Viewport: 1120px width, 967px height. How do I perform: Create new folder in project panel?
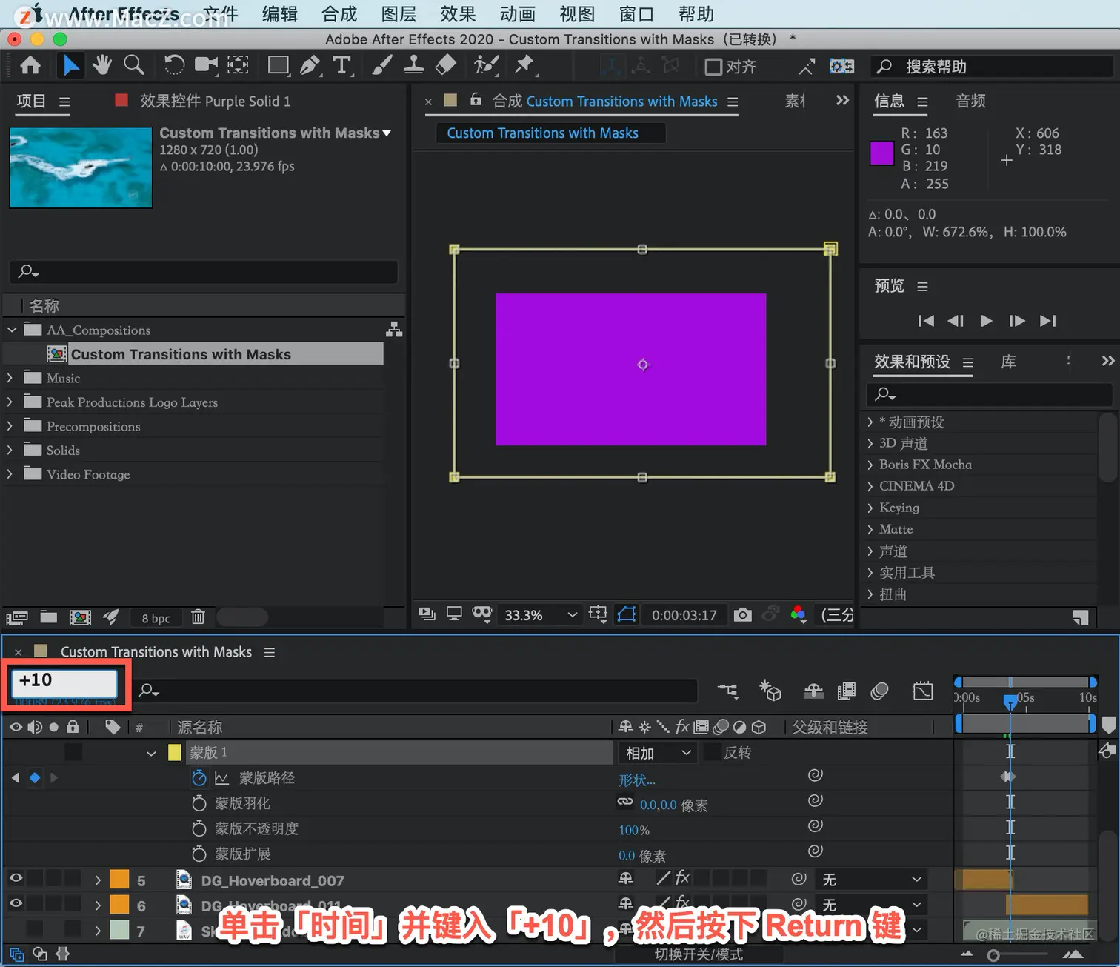49,617
